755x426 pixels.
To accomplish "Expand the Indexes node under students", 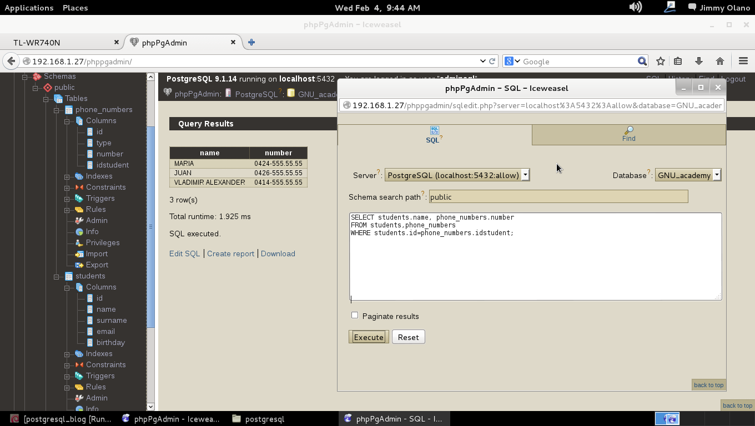I will pyautogui.click(x=67, y=354).
